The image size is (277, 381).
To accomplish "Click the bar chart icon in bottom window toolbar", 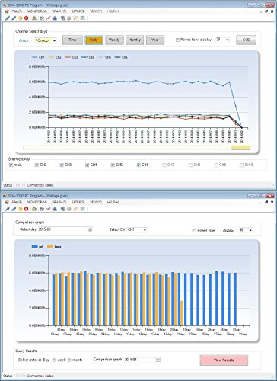I will coord(54,209).
